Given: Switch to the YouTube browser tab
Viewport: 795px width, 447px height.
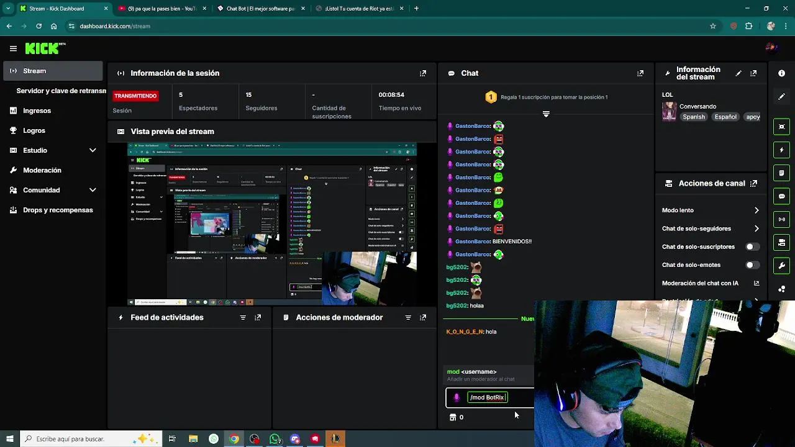Looking at the screenshot, I should click(x=162, y=9).
